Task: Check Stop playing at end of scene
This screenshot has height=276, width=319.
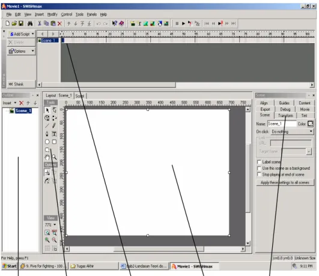Action: [259, 175]
